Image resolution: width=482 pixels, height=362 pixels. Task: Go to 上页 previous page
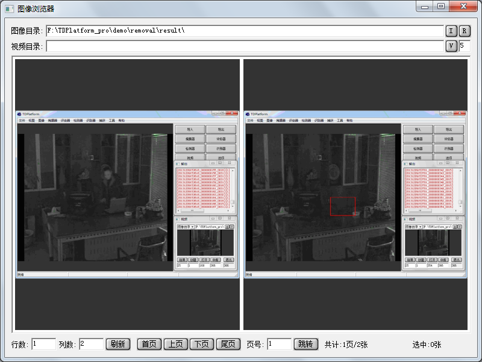tap(175, 344)
